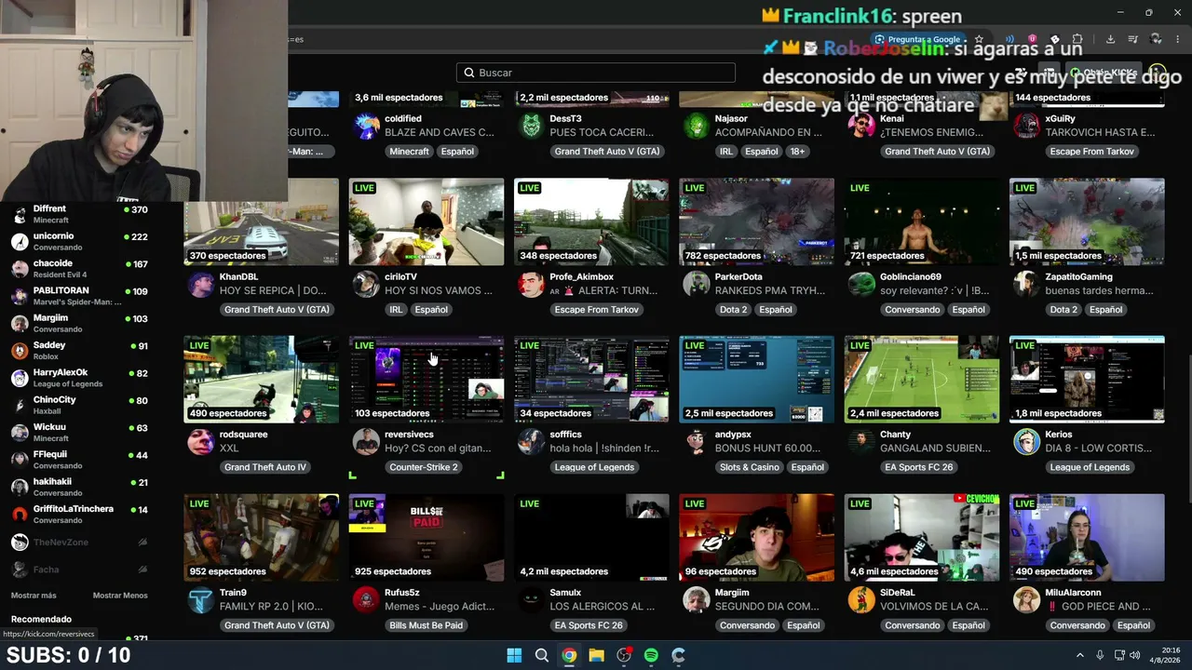Open Saddey's avatar in followed list
The width and height of the screenshot is (1192, 670).
[x=20, y=351]
